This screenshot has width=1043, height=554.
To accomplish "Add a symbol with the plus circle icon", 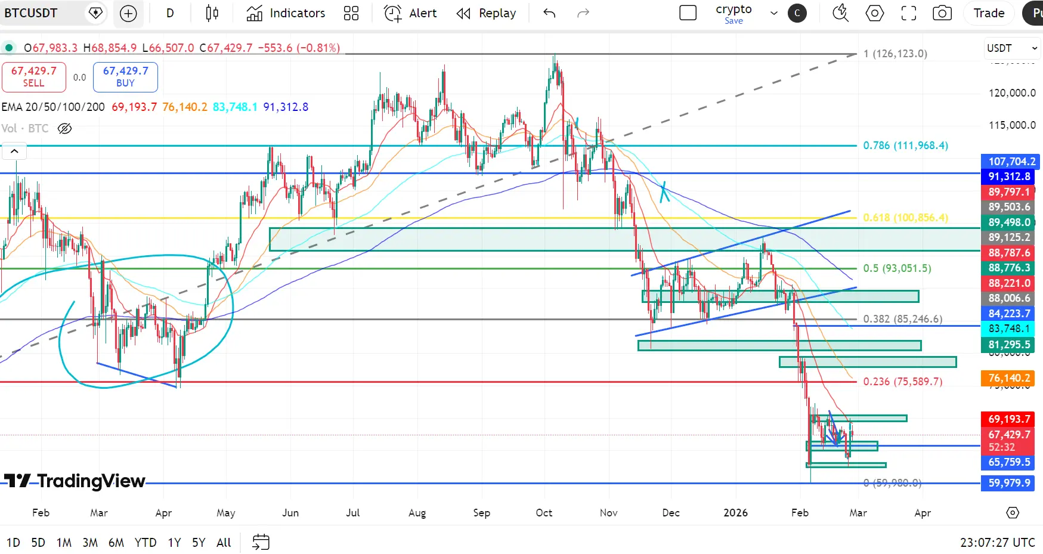I will (x=128, y=13).
